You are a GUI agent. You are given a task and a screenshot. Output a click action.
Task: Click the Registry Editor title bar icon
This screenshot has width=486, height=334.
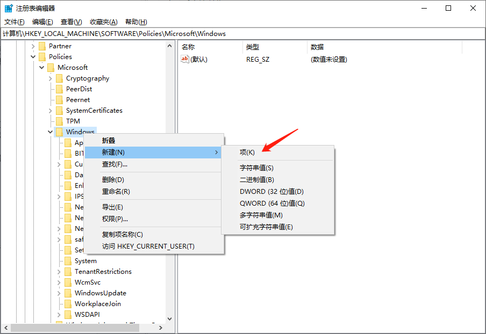tap(8, 8)
